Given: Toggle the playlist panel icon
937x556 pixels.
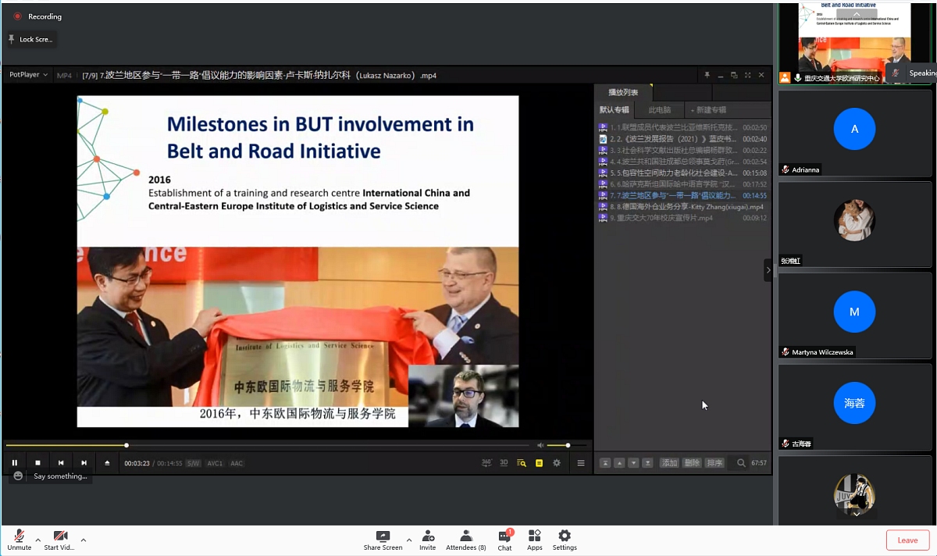Looking at the screenshot, I should coord(522,463).
